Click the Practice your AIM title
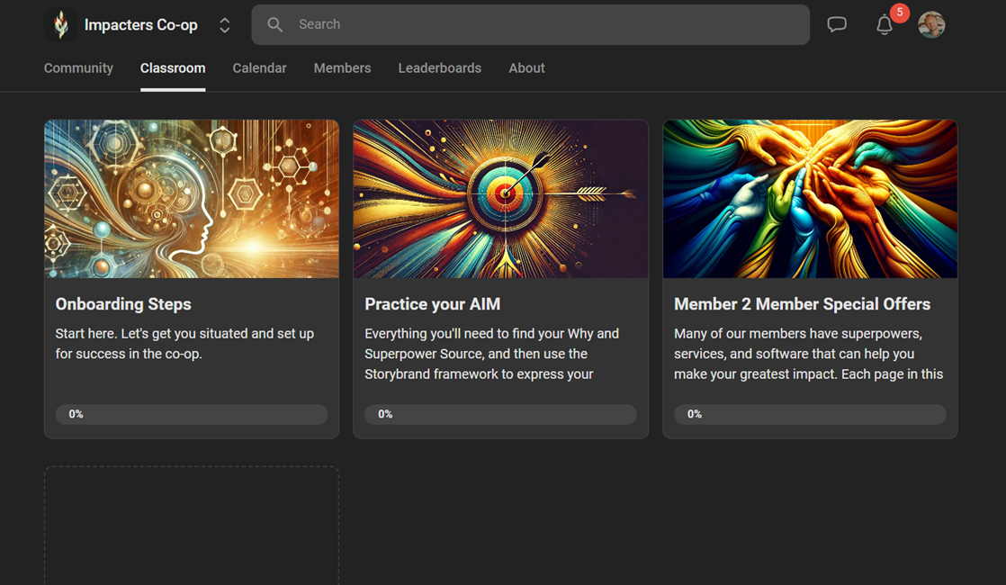The image size is (1006, 585). [x=432, y=304]
